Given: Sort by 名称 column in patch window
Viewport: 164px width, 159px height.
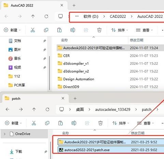Looking at the screenshot, I should (x=66, y=133).
